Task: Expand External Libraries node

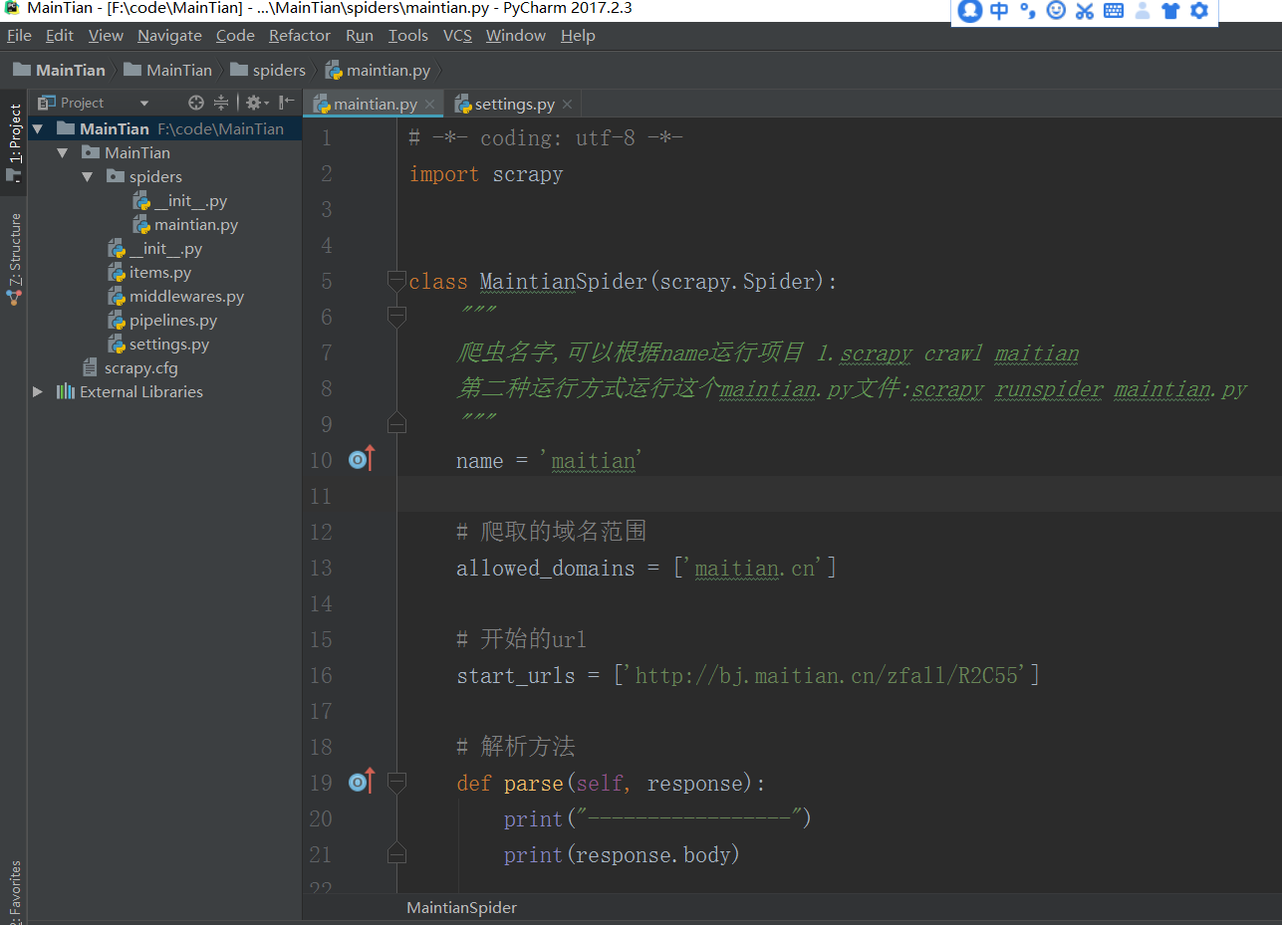Action: pyautogui.click(x=38, y=392)
